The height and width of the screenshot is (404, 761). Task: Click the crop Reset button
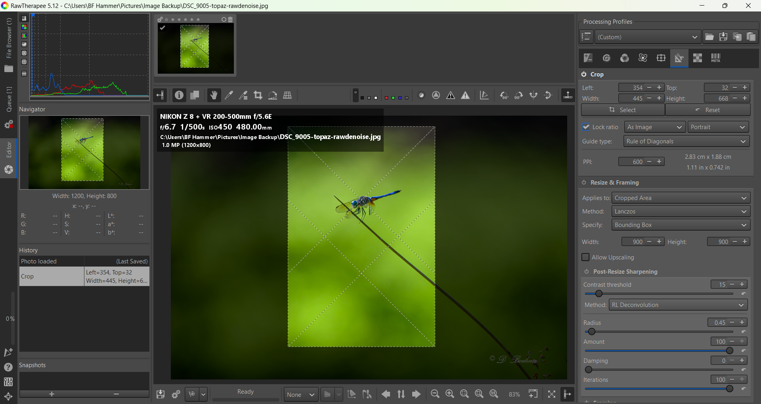pos(708,110)
